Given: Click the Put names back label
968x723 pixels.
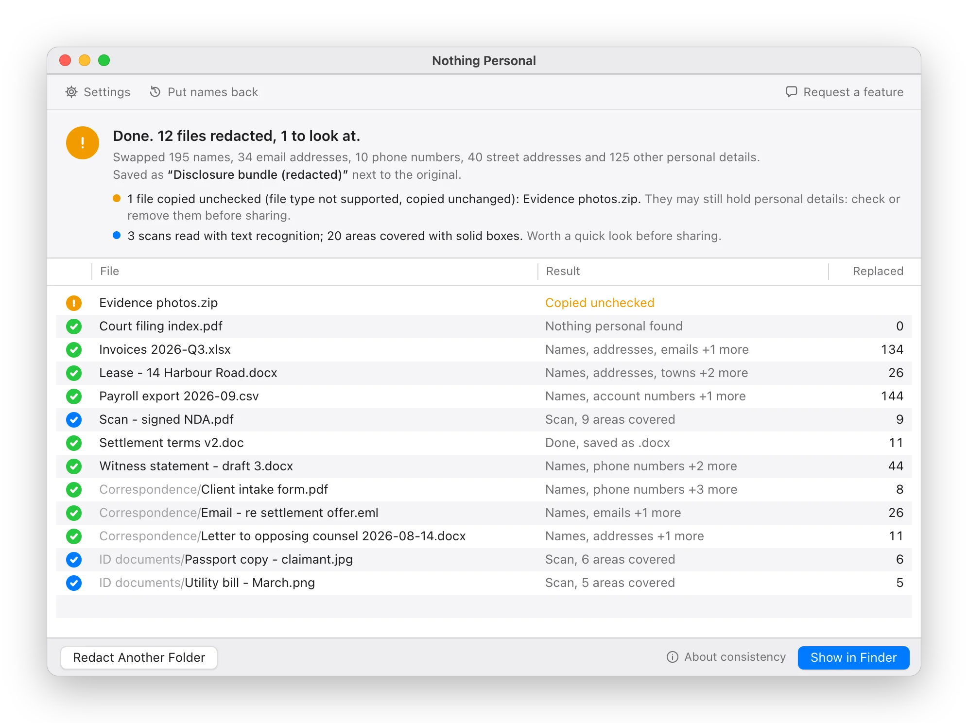Looking at the screenshot, I should 212,92.
